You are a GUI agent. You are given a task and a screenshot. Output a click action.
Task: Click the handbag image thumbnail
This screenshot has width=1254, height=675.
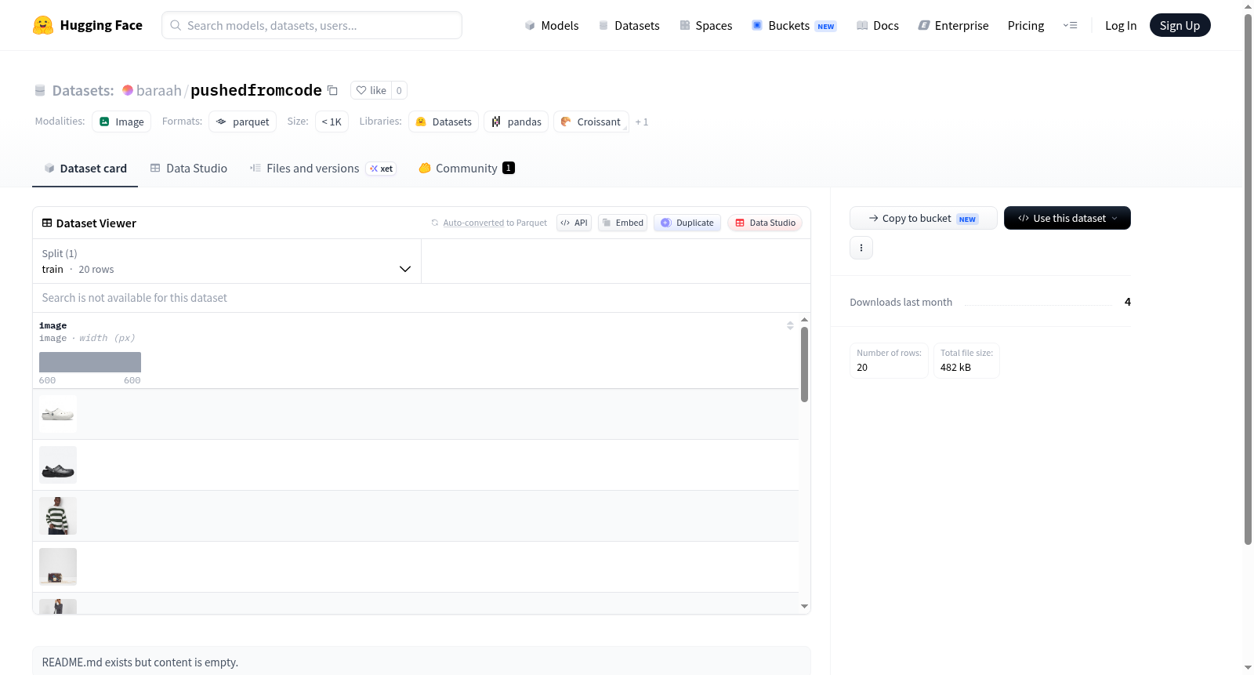58,567
